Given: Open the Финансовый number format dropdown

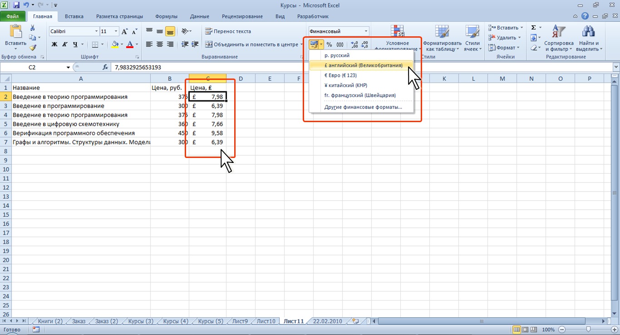Looking at the screenshot, I should pyautogui.click(x=366, y=31).
